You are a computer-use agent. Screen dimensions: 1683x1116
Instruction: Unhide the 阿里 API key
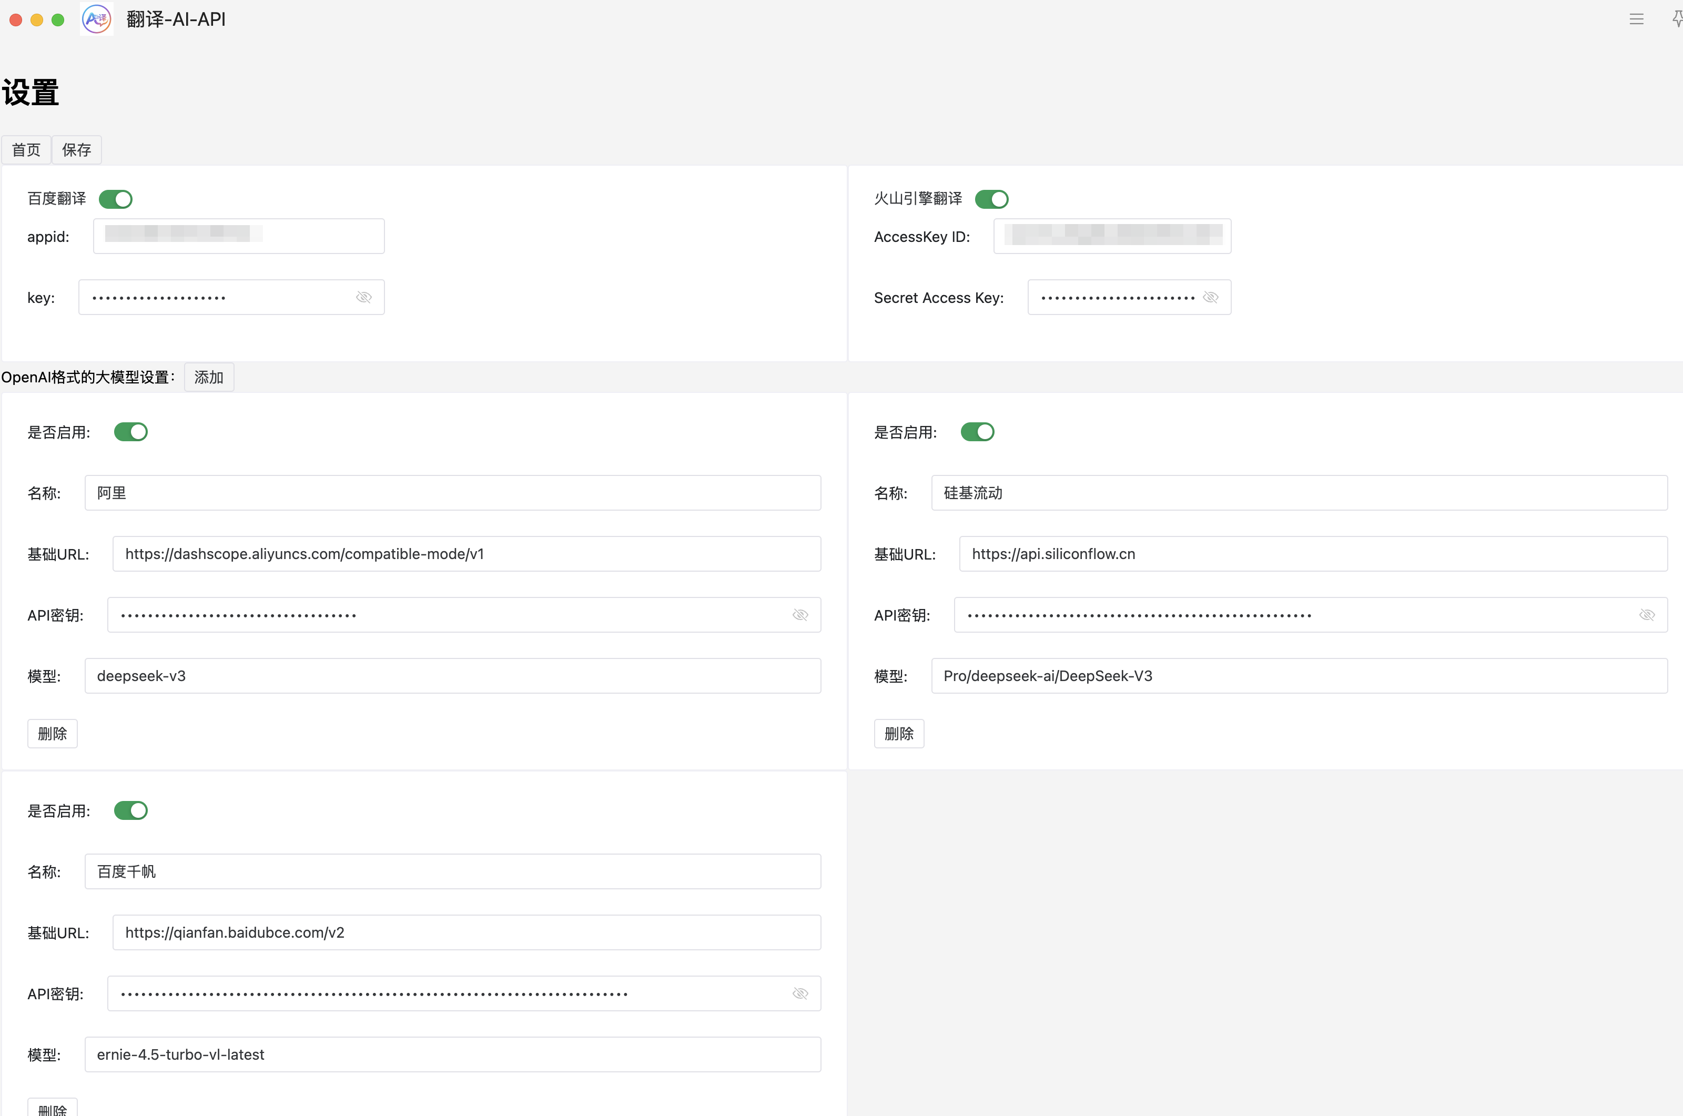pyautogui.click(x=800, y=615)
